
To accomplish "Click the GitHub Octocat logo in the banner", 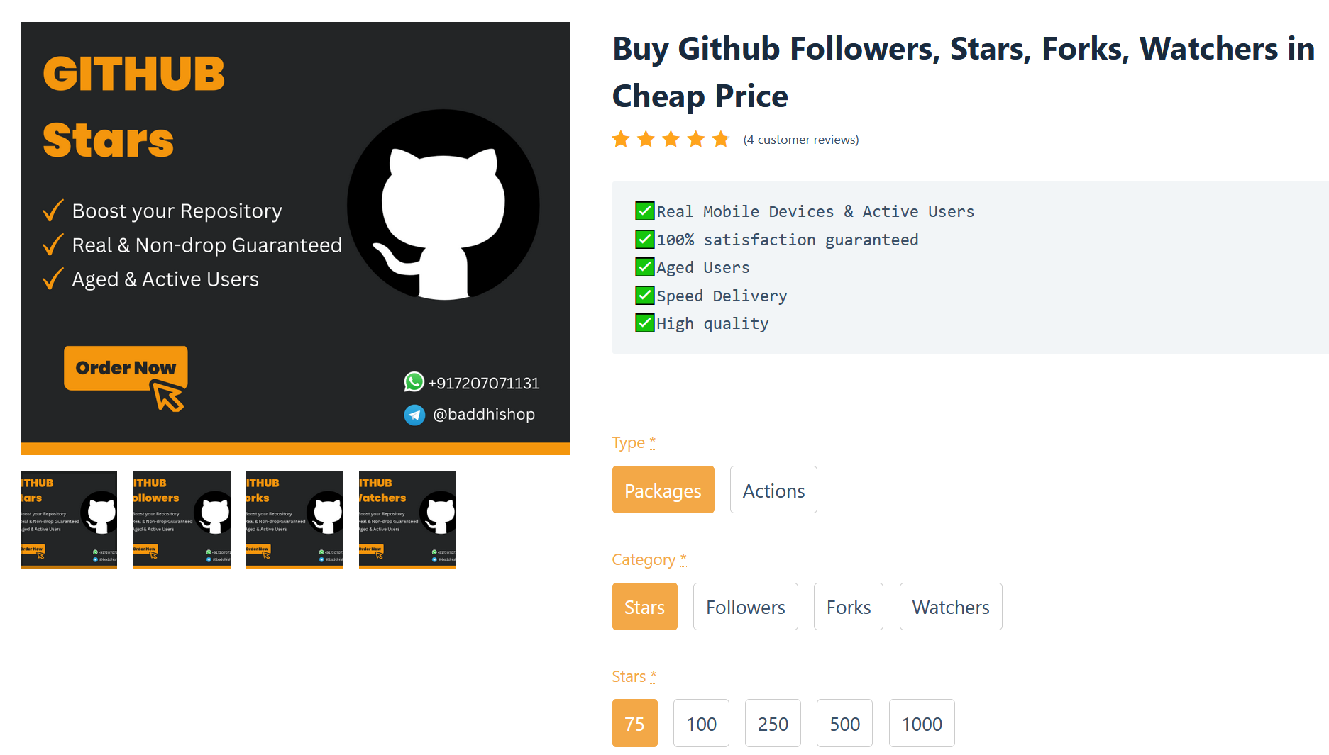I will click(x=443, y=205).
